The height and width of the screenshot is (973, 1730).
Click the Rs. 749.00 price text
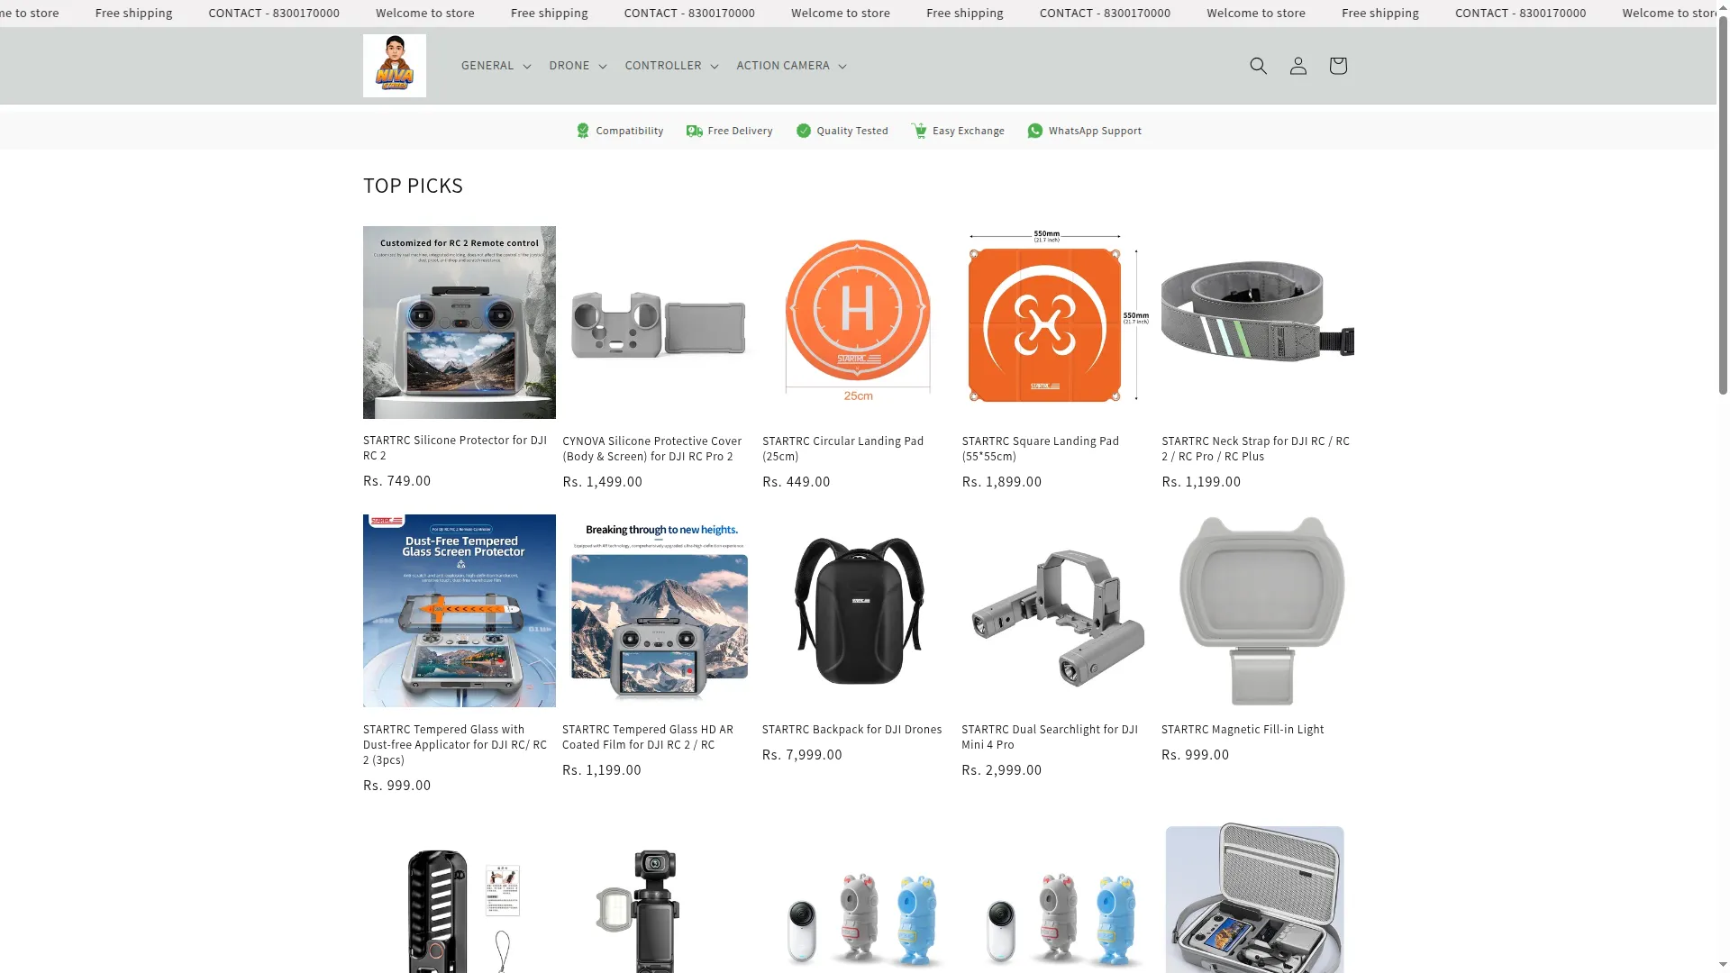point(397,481)
